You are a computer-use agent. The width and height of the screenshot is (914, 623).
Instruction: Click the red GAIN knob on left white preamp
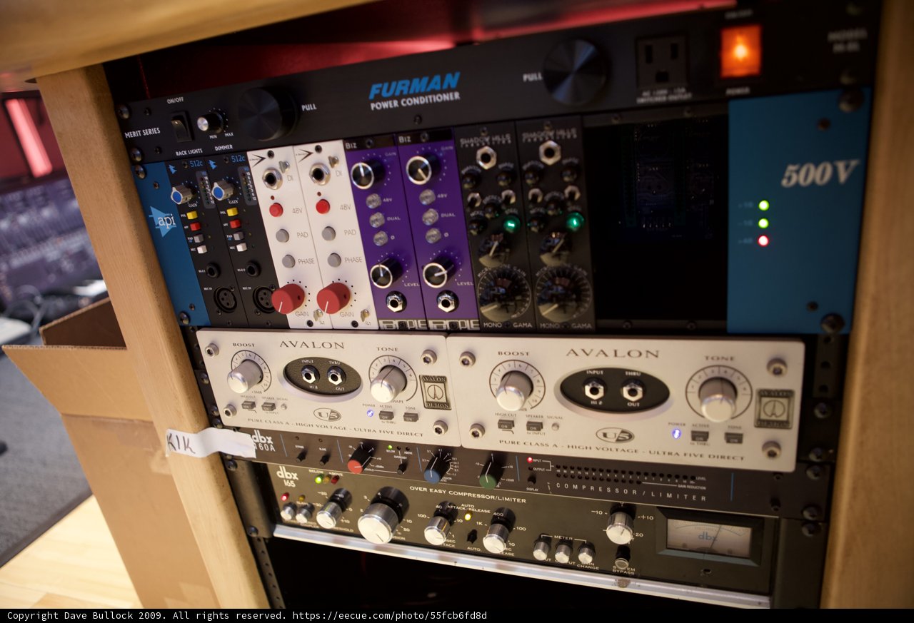point(288,298)
